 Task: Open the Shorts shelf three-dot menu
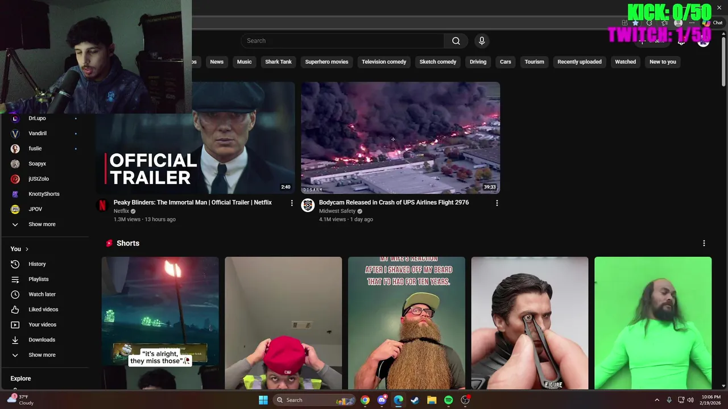click(x=704, y=243)
